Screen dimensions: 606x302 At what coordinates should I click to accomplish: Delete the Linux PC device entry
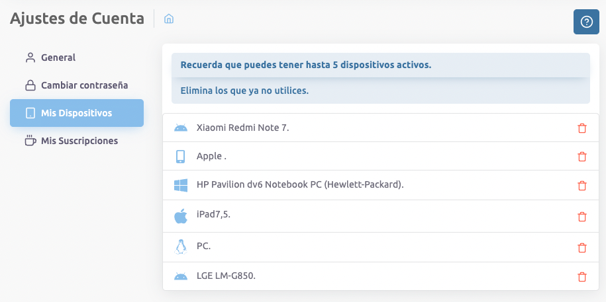tap(582, 247)
